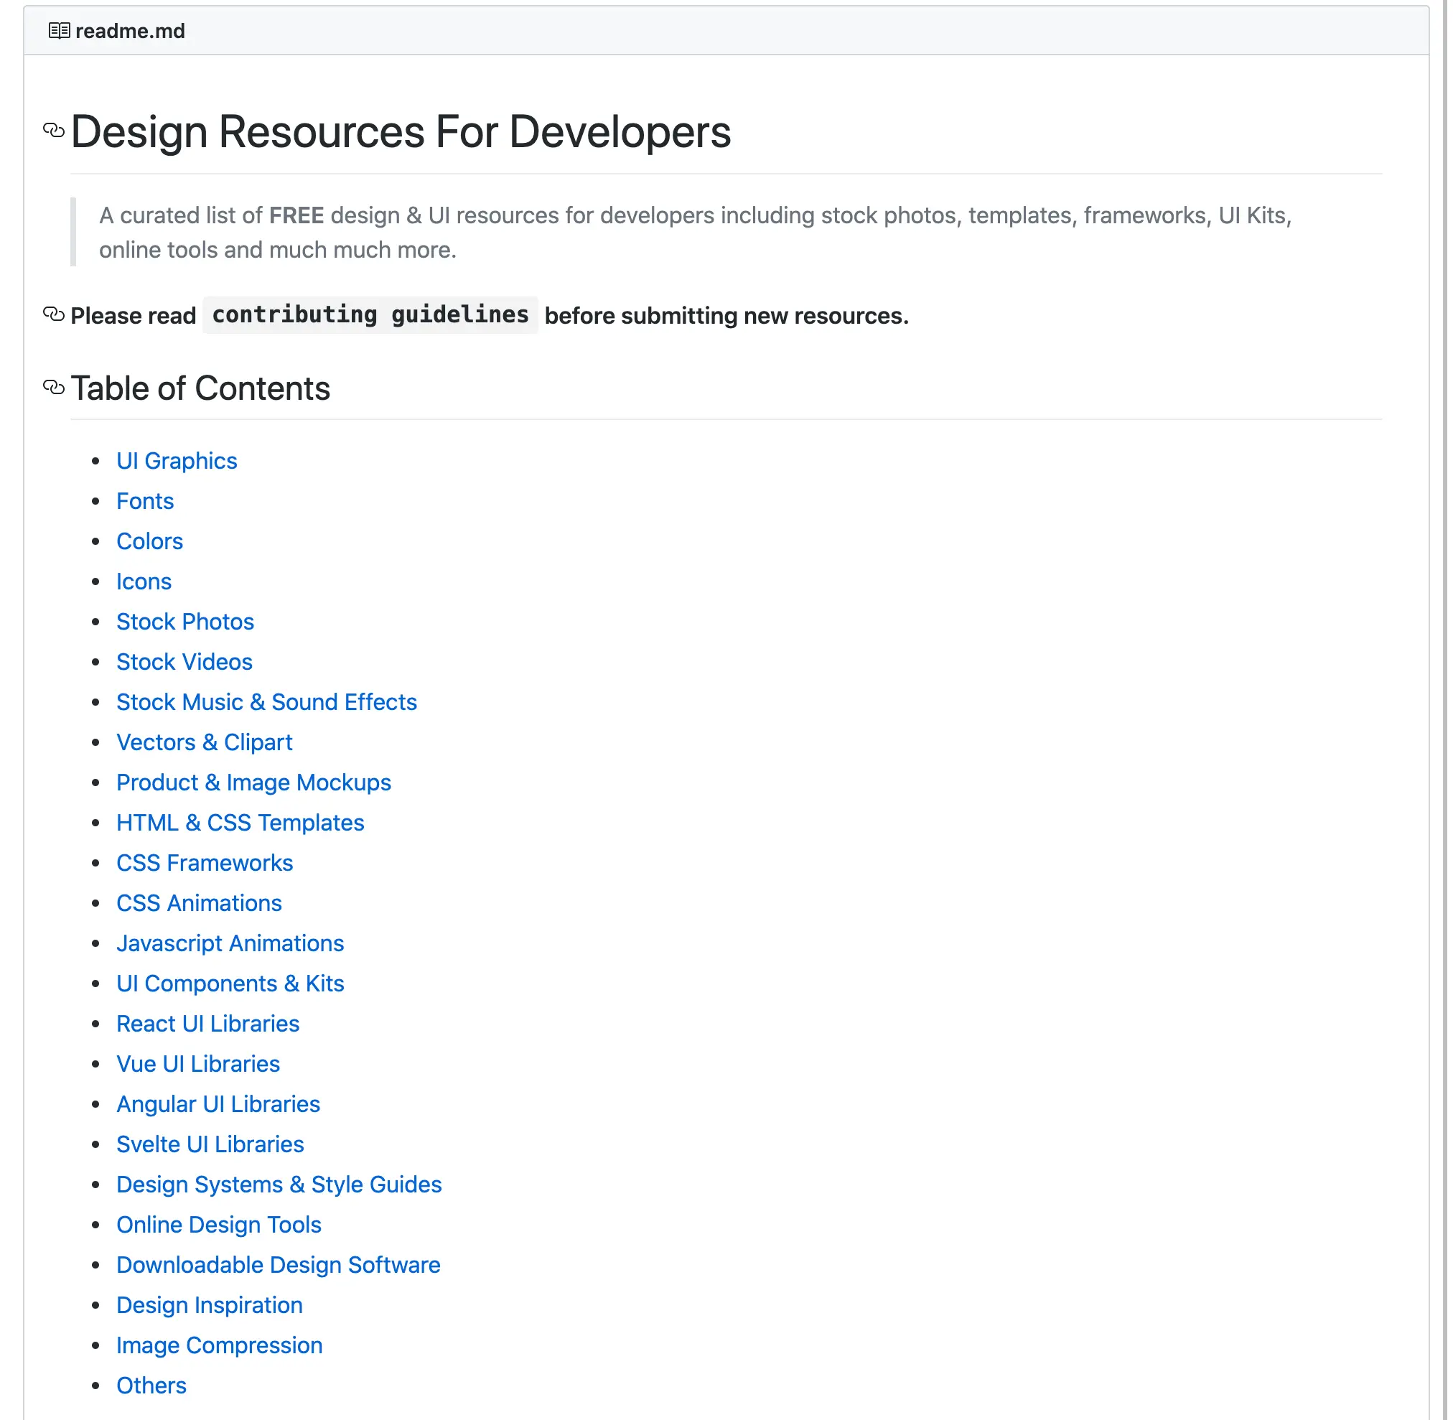
Task: Jump to the Colors section
Action: tap(149, 541)
